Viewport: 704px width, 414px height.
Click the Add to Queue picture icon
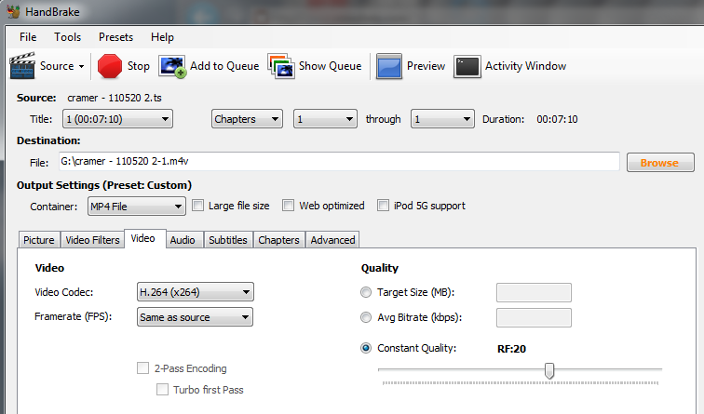pyautogui.click(x=172, y=66)
